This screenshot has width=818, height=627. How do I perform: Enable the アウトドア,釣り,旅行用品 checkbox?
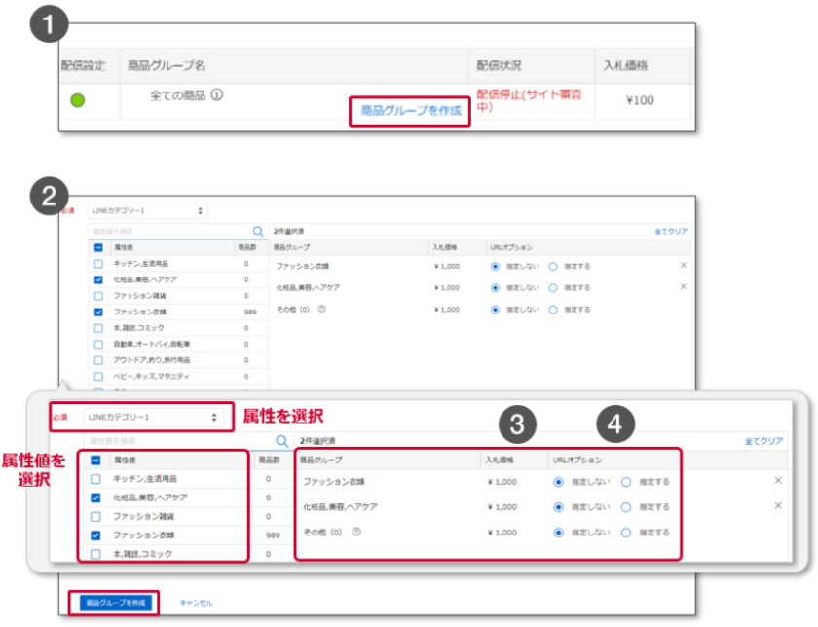pos(98,359)
